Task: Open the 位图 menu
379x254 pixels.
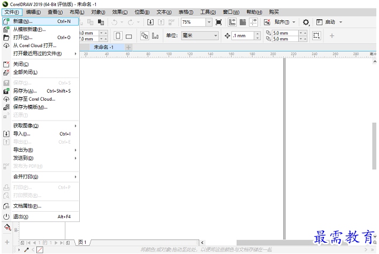Action: coord(142,12)
